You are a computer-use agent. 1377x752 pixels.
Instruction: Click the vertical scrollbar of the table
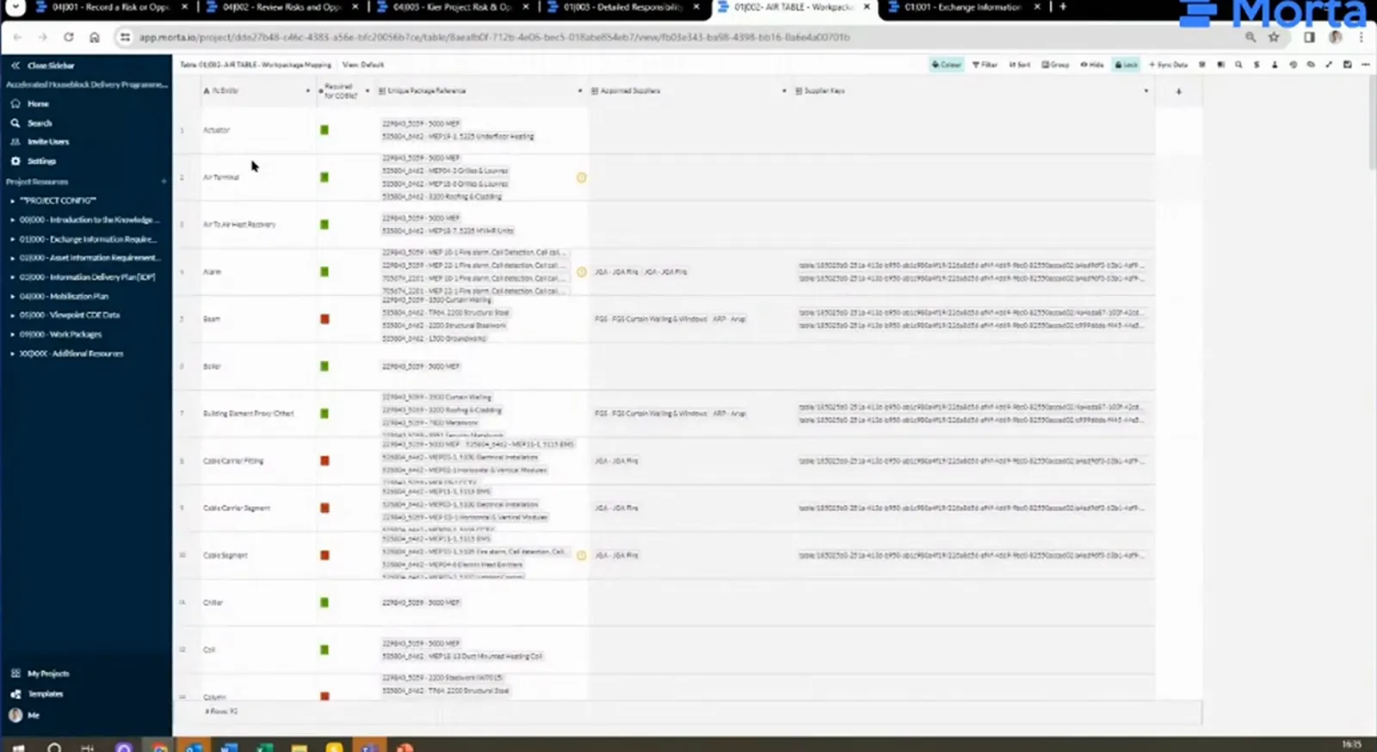coord(1372,120)
